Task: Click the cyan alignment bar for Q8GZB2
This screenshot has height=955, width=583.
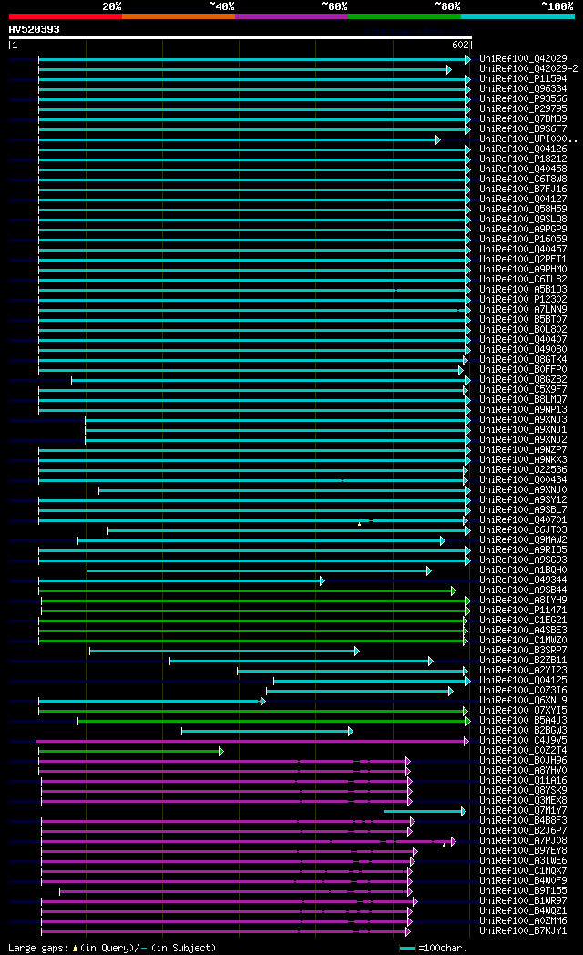Action: [x=271, y=380]
